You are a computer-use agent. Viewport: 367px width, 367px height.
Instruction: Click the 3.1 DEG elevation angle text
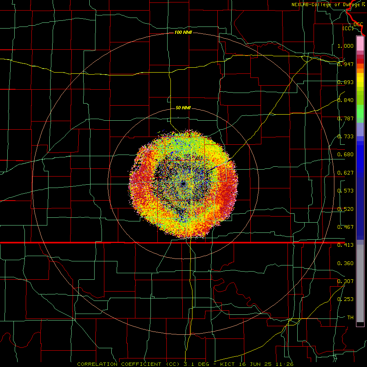pos(196,364)
